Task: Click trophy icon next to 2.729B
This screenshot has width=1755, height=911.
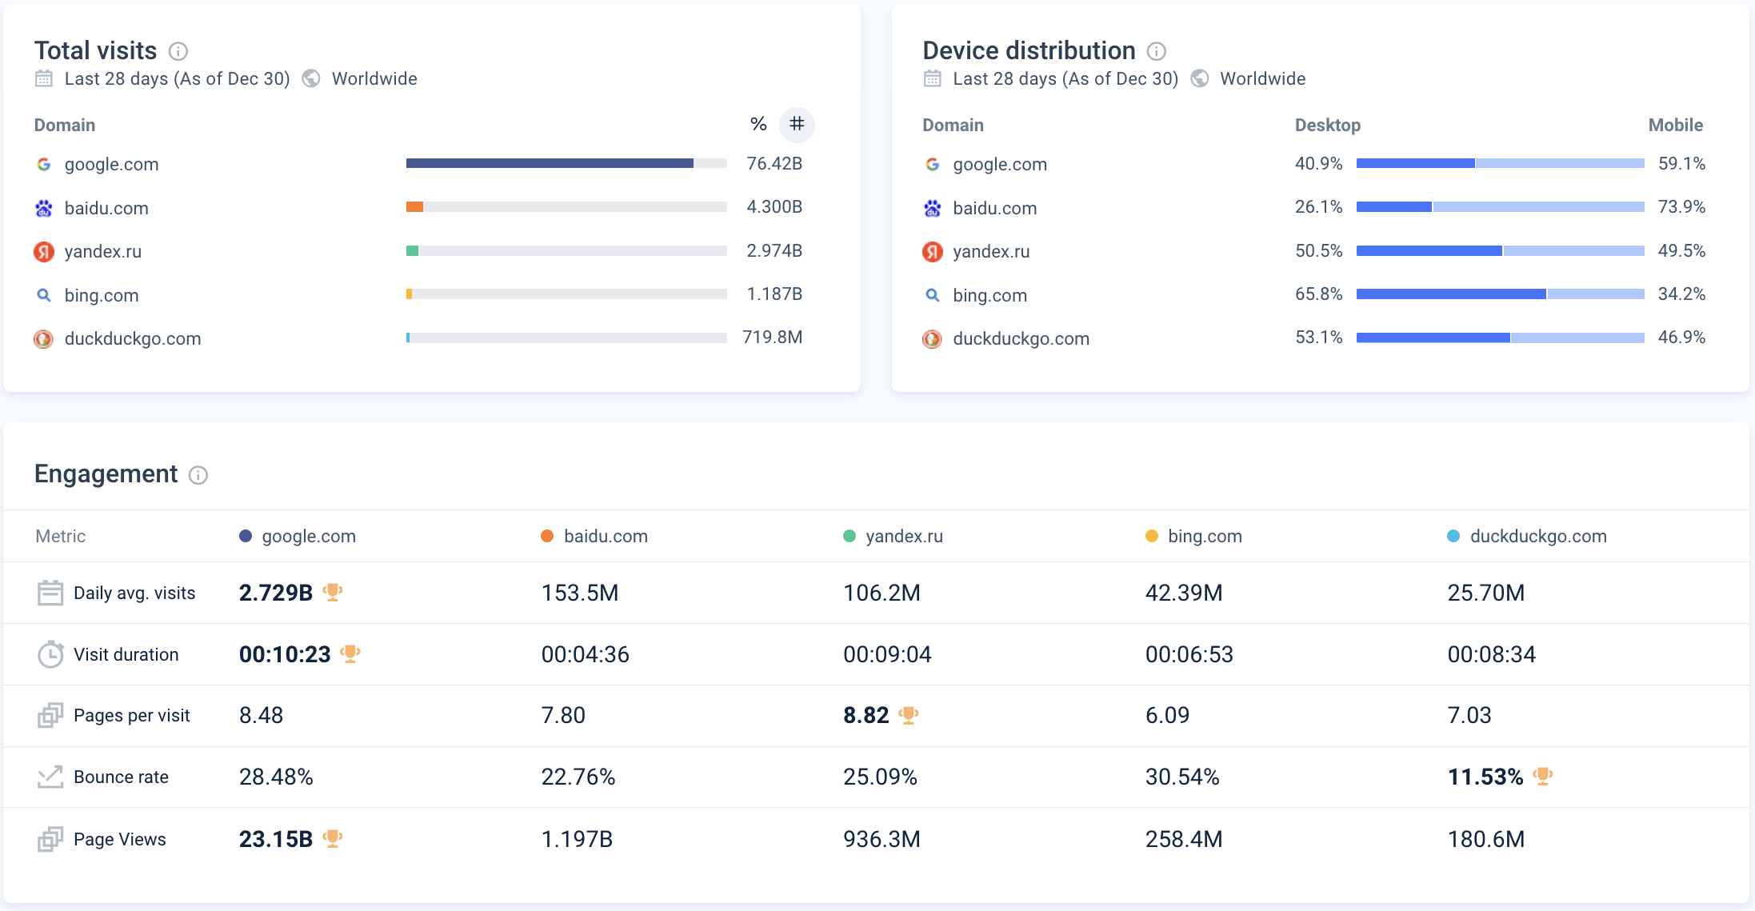Action: tap(333, 592)
